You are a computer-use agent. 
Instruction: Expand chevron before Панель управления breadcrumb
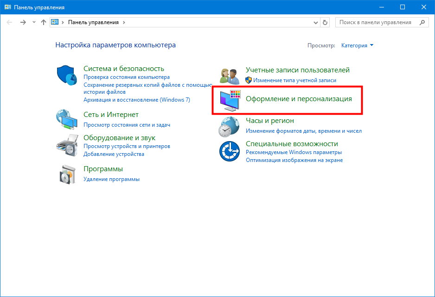[63, 22]
